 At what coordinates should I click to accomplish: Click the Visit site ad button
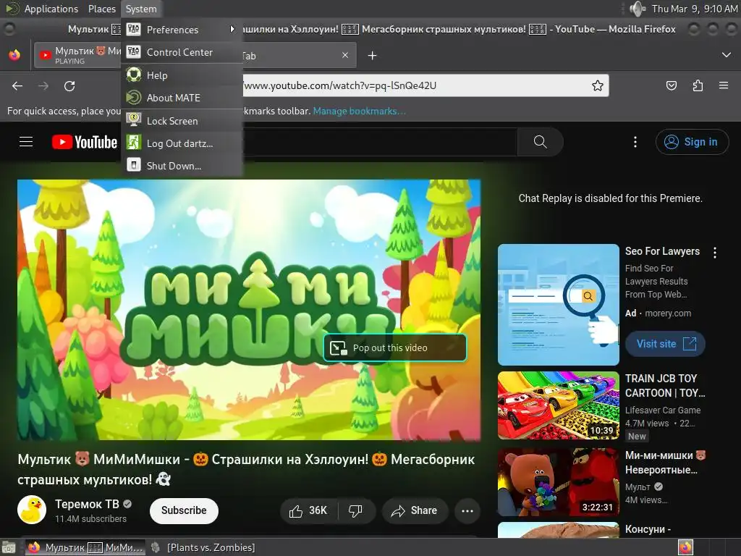(666, 344)
